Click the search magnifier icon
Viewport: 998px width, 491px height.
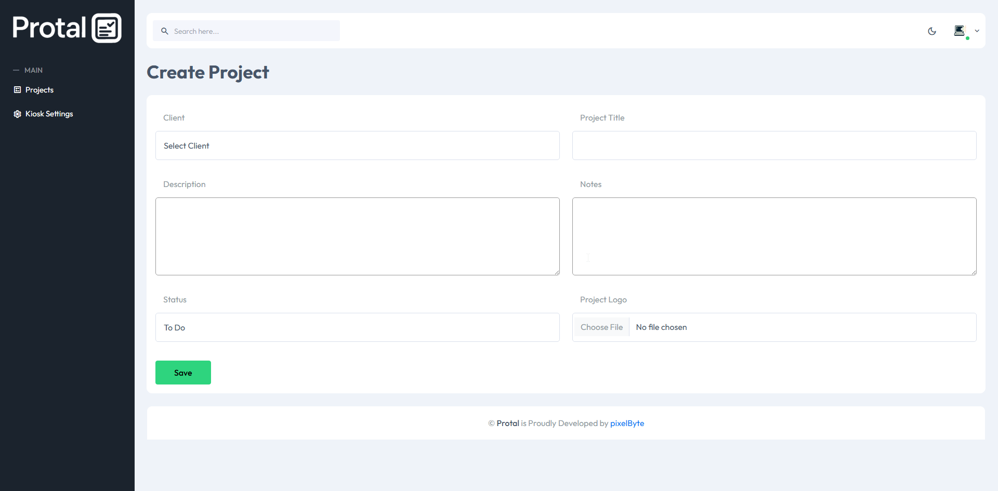165,31
